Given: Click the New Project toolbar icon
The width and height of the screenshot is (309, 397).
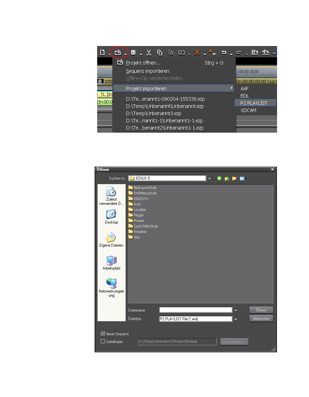Looking at the screenshot, I should click(102, 52).
